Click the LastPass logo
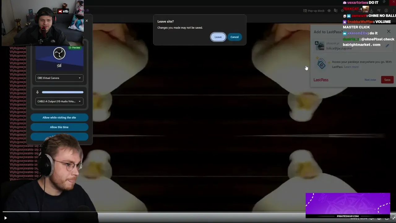 pyautogui.click(x=321, y=80)
